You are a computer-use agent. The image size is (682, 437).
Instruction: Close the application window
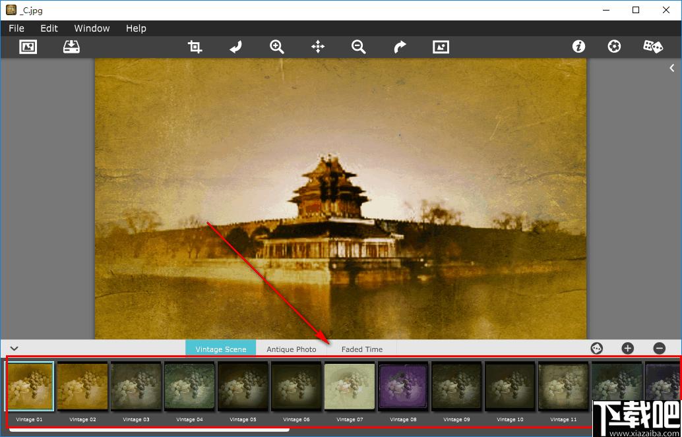coord(666,10)
